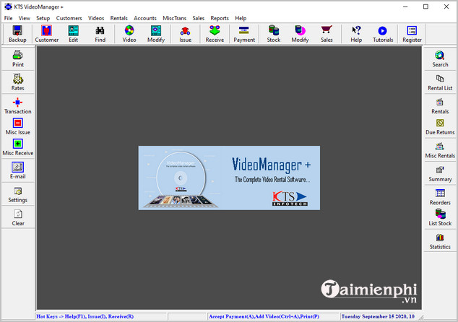
Task: Click the Accept Payment(A) status bar text
Action: click(264, 316)
